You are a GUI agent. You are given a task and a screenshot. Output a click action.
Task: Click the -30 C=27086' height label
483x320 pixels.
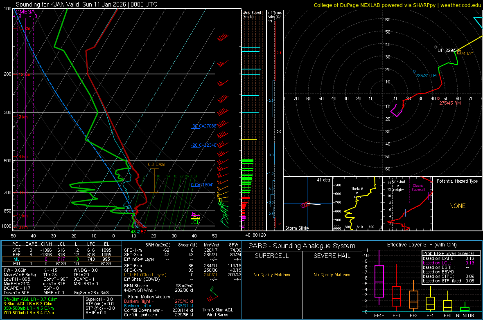204,126
